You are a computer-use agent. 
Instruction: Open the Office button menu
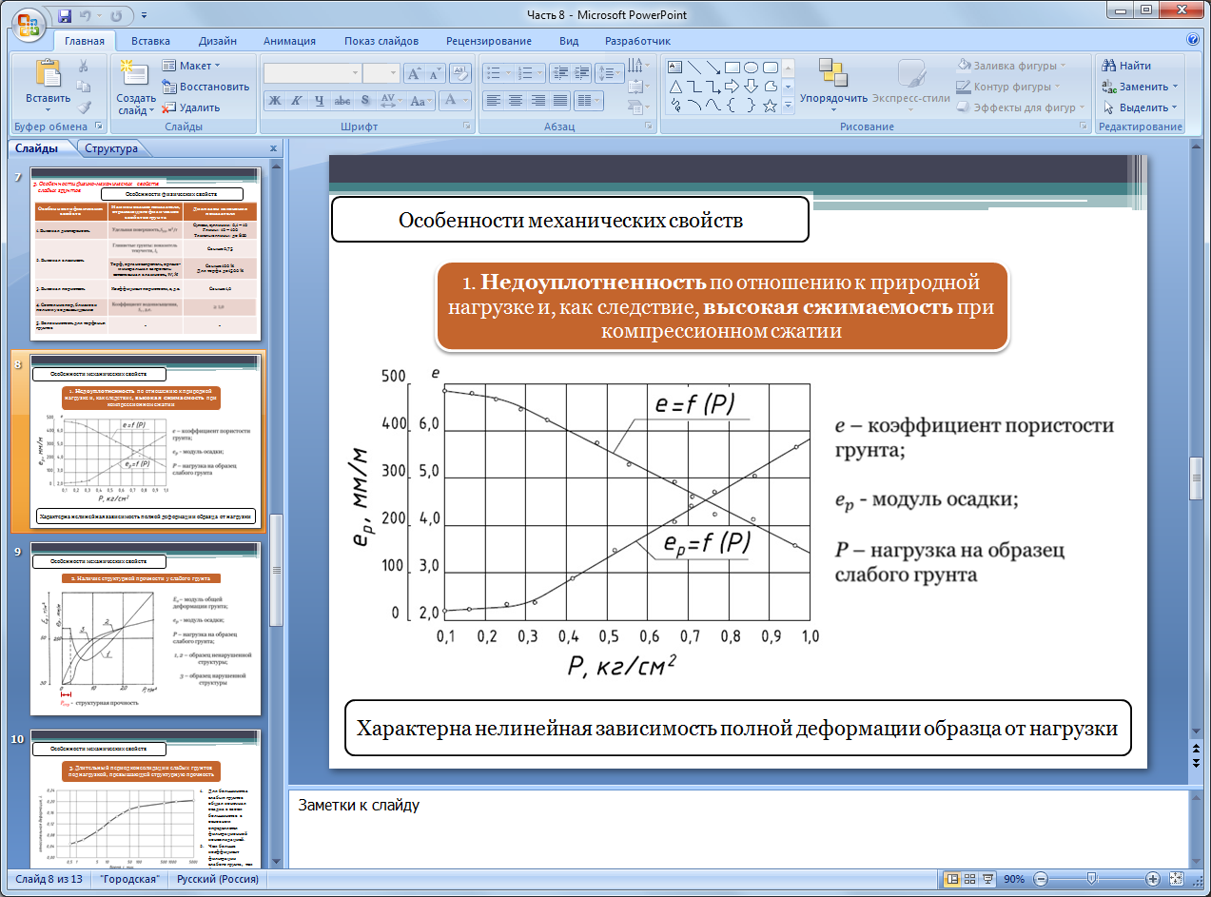(28, 23)
